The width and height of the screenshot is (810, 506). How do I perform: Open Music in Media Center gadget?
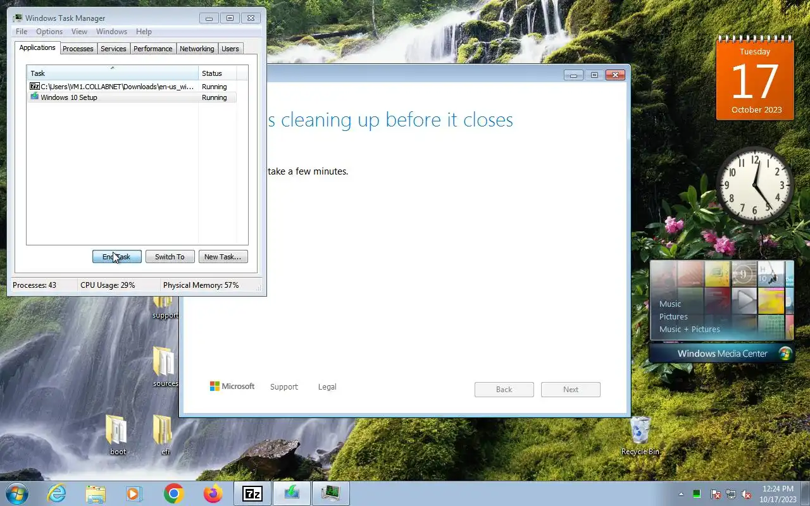(x=670, y=304)
